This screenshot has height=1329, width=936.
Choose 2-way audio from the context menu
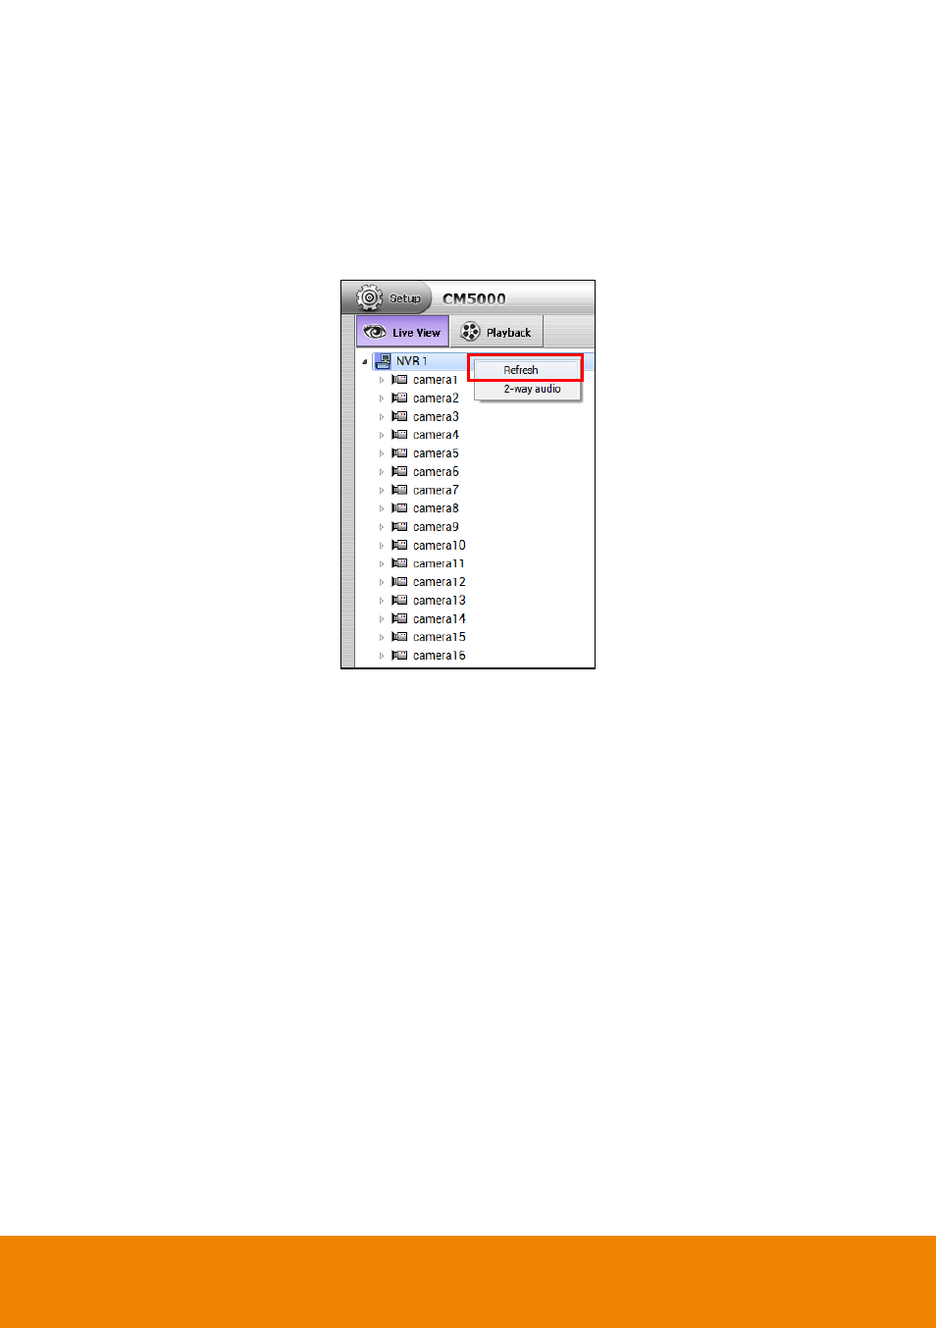(527, 389)
